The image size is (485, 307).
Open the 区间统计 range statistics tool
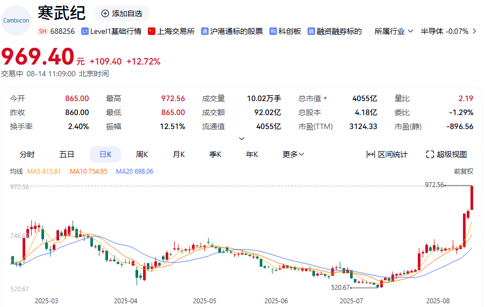(x=387, y=154)
